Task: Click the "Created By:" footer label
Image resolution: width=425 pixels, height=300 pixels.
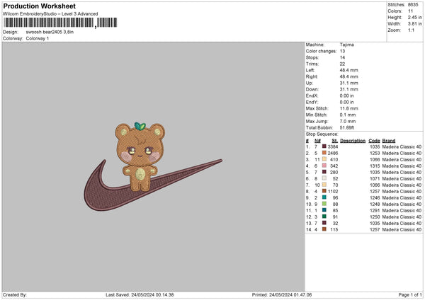Action: click(x=15, y=294)
